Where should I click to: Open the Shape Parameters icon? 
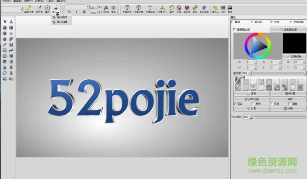tap(204, 8)
